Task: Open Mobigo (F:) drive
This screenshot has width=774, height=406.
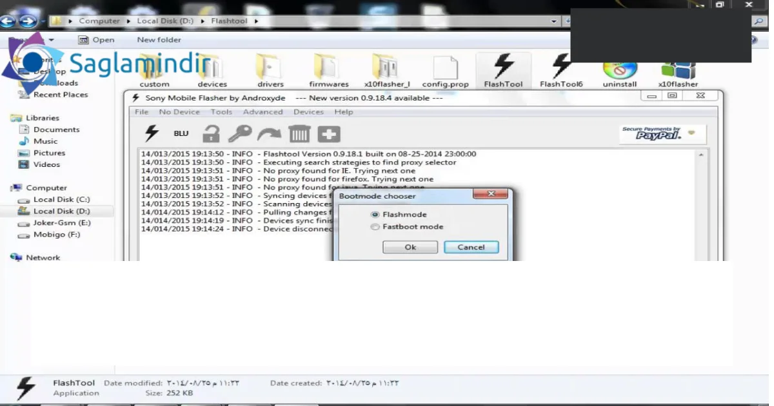Action: point(50,234)
